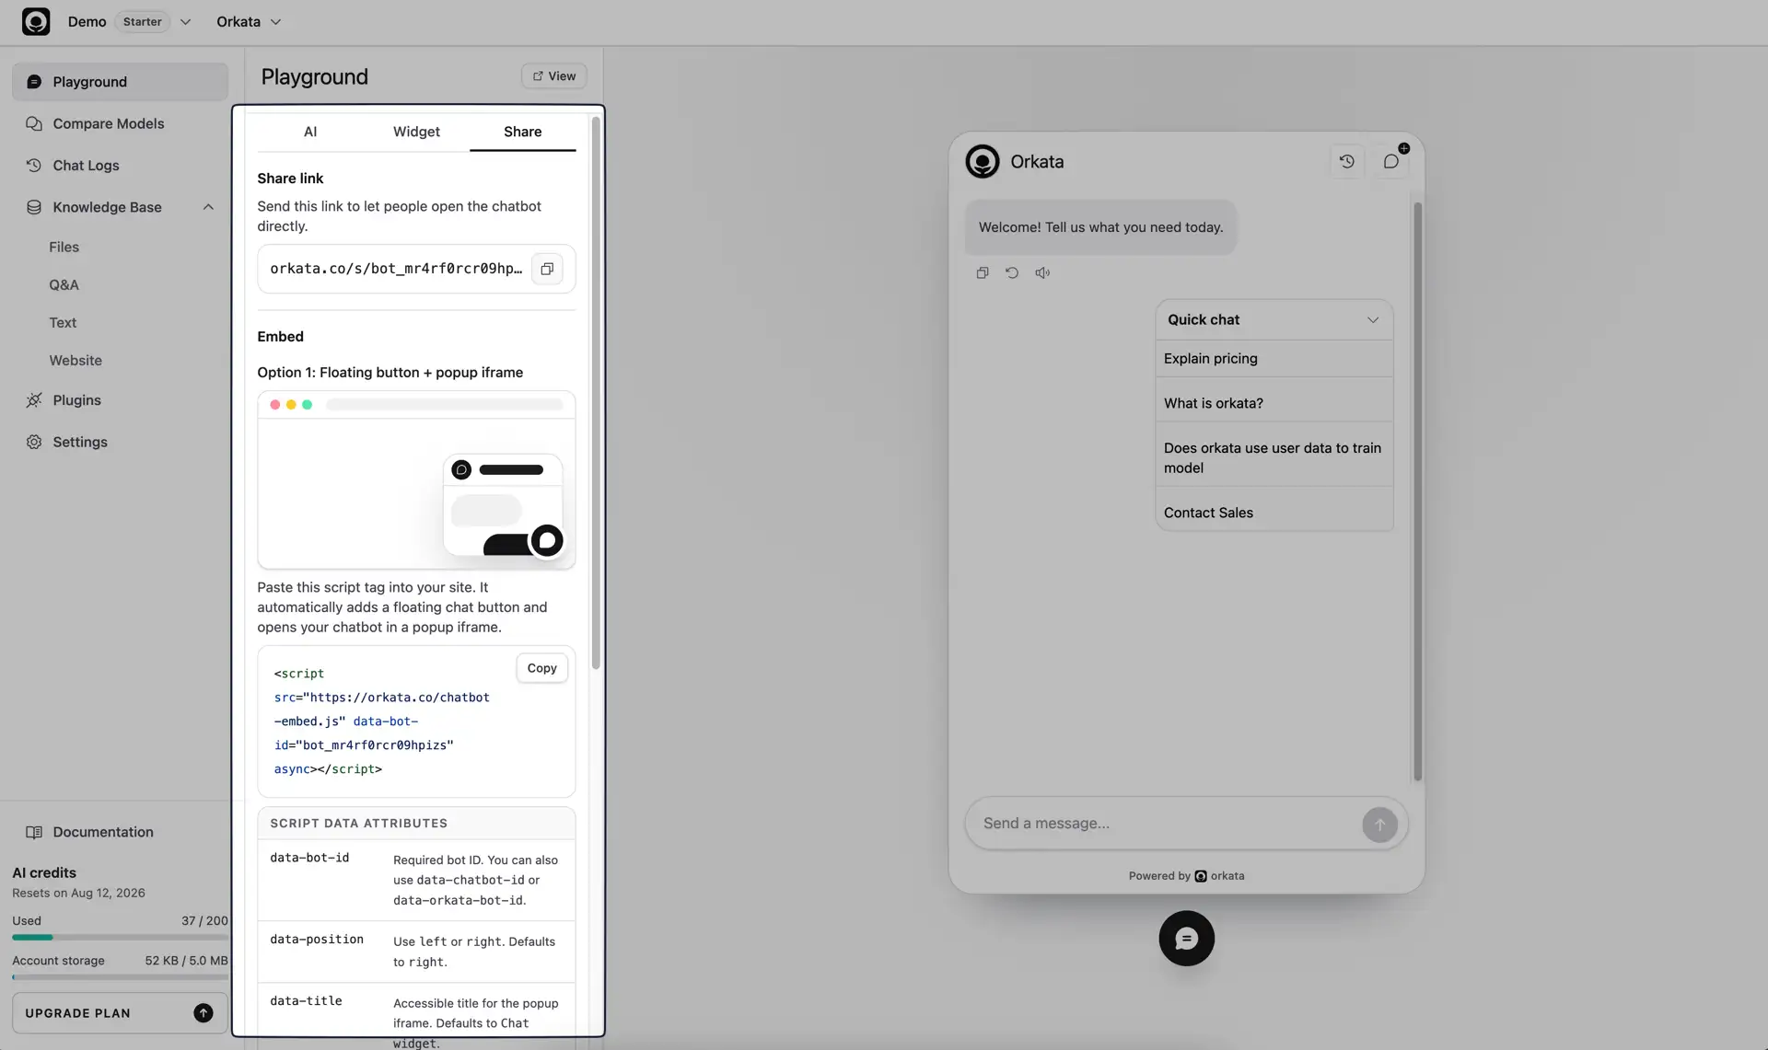1768x1050 pixels.
Task: Switch to the Widget tab
Action: pyautogui.click(x=416, y=132)
